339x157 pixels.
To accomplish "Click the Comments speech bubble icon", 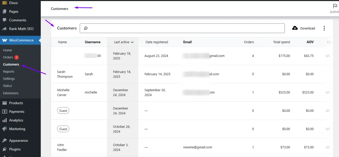I will coord(4,20).
